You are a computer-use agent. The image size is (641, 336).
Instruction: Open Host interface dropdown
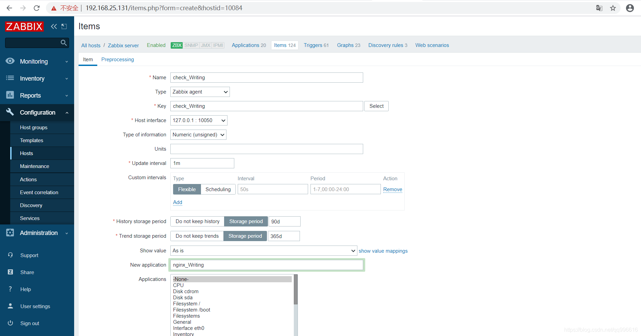199,120
